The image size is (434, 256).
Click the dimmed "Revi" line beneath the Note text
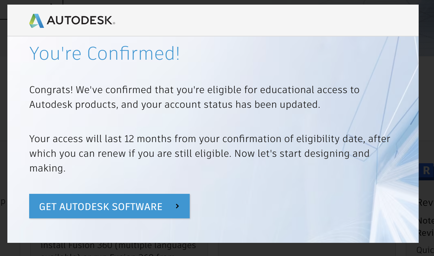click(x=426, y=233)
